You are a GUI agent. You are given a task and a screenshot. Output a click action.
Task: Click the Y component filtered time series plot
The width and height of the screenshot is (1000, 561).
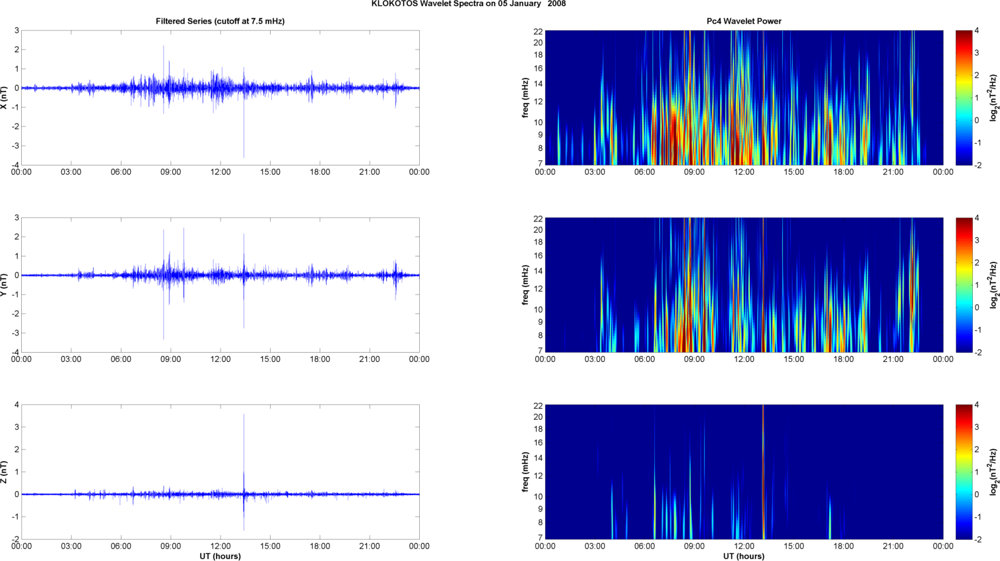coord(220,285)
